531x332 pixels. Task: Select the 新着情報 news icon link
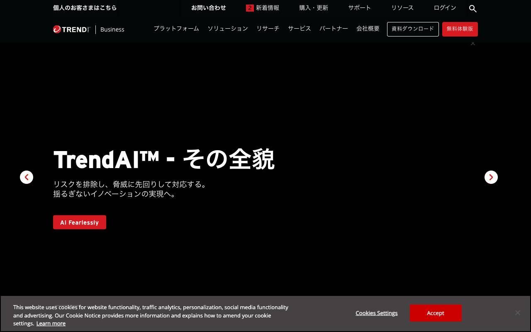(267, 7)
